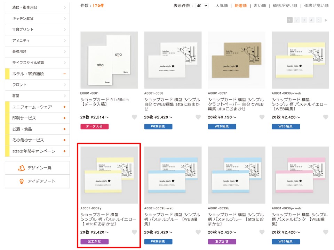Add the A0001-0037 craft paper card to favorites
334x250 pixels.
262,117
